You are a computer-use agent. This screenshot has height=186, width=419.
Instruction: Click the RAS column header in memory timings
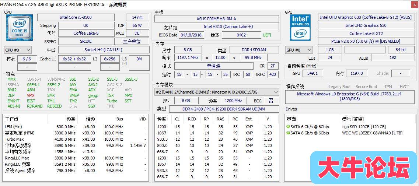(220, 119)
